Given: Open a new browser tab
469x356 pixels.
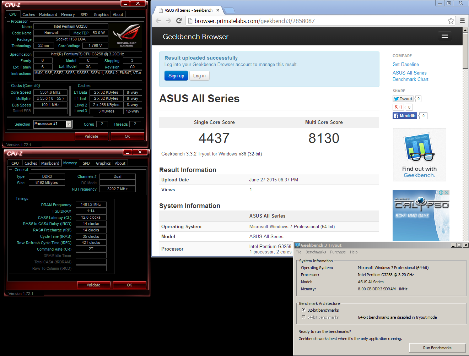Looking at the screenshot, I should tap(230, 10).
